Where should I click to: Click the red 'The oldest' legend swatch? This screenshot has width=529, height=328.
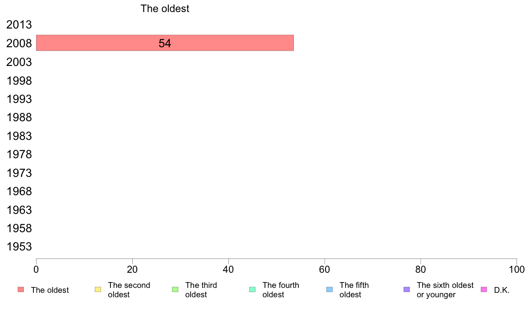[21, 290]
